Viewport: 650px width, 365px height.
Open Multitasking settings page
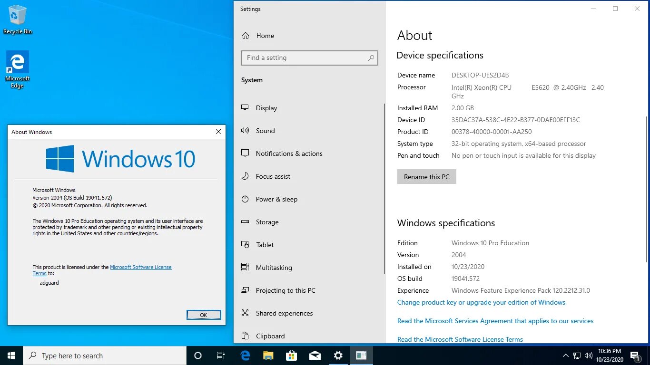(274, 268)
